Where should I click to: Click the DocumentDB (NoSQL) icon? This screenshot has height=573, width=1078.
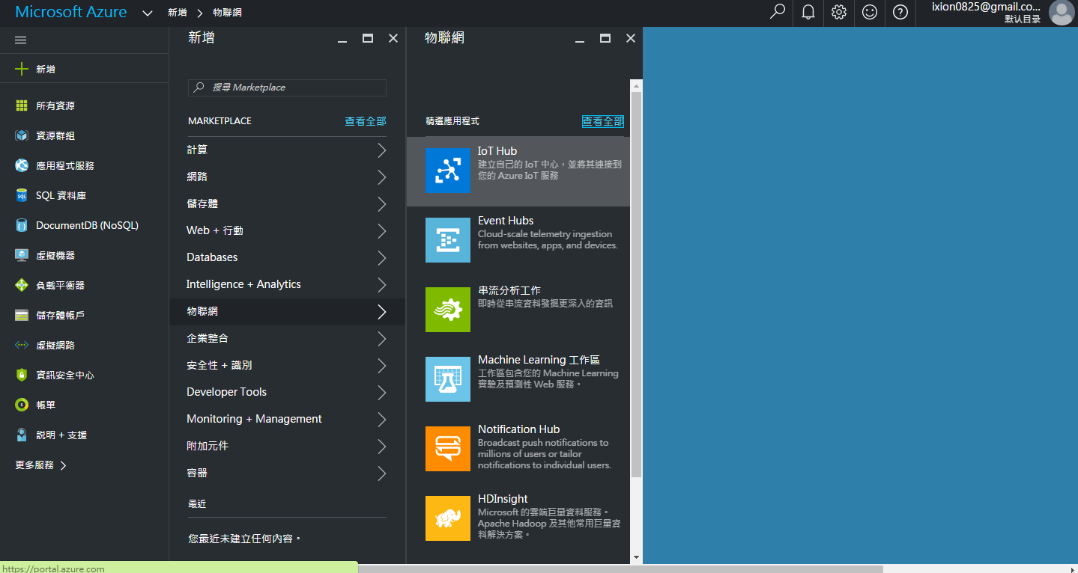tap(22, 226)
